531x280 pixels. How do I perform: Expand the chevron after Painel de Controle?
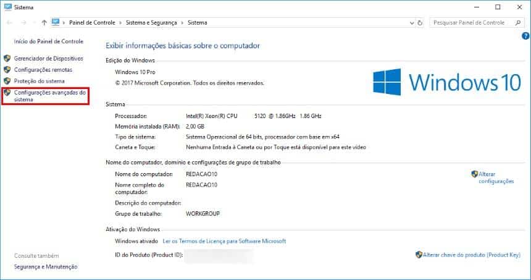click(120, 23)
